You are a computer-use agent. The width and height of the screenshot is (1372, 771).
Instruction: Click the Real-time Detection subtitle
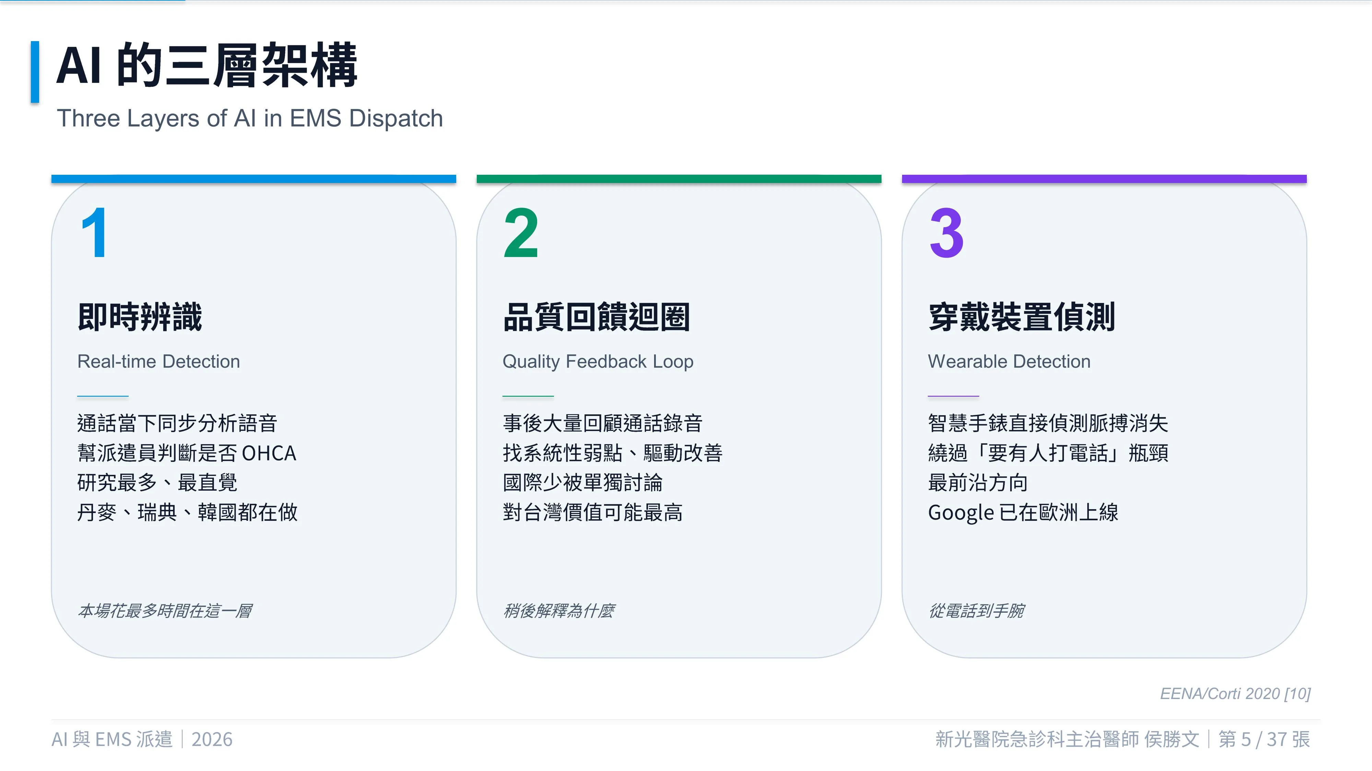(x=159, y=361)
